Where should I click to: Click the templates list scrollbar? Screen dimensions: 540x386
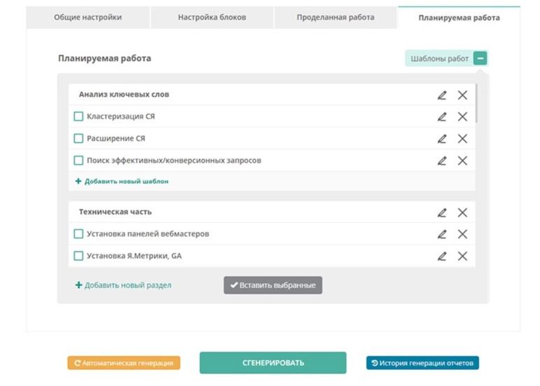[476, 103]
